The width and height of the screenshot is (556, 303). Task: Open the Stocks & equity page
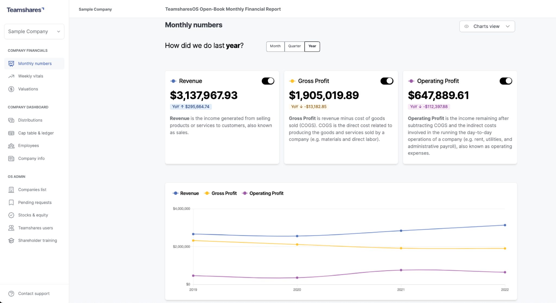(x=11, y=215)
